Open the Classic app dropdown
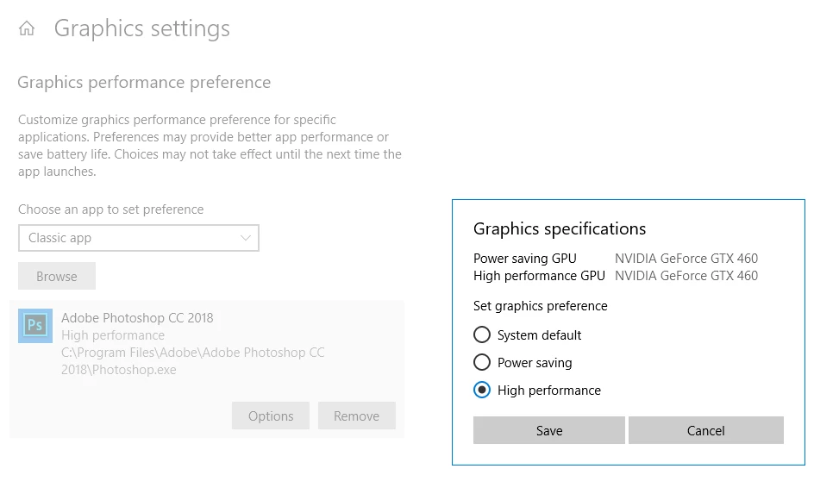The width and height of the screenshot is (839, 500). (138, 238)
